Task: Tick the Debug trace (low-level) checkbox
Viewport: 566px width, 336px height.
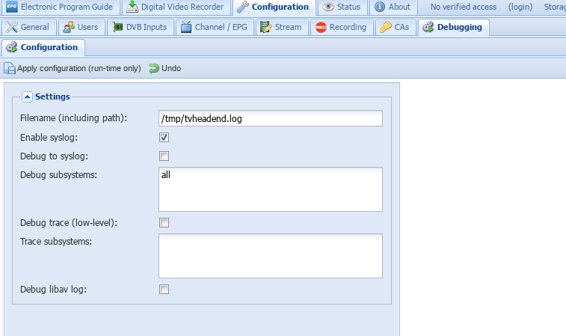Action: tap(164, 223)
